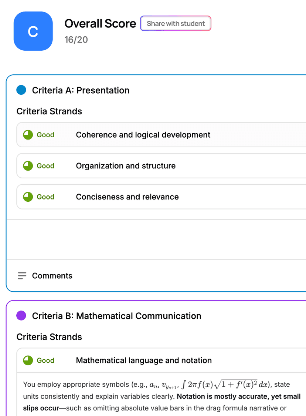The width and height of the screenshot is (306, 416).
Task: Click the blue dot beside Criteria A: Presentation
Action: pos(21,90)
